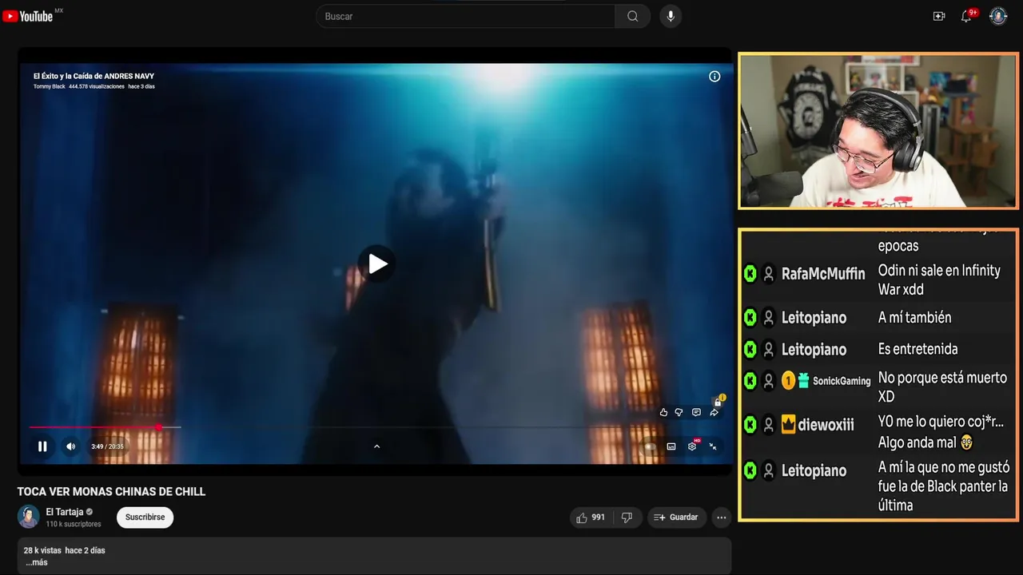Screen dimensions: 1023x575
Task: Open the comments icon overlaid on the video
Action: (x=696, y=412)
